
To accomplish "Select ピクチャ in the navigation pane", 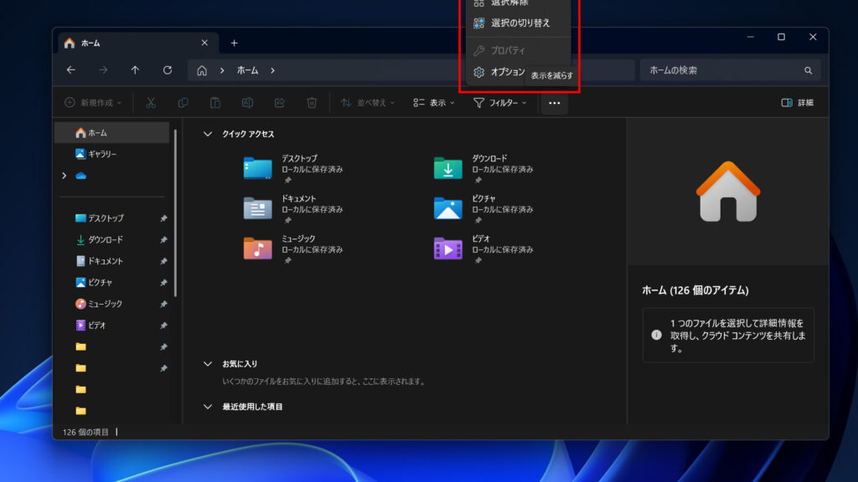I will tap(113, 283).
